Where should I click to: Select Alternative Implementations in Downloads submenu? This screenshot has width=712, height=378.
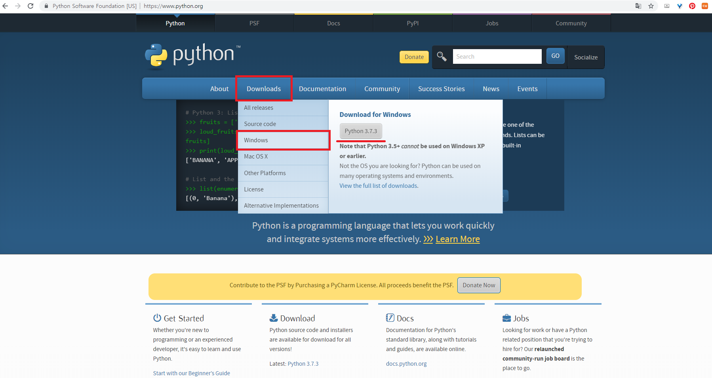tap(283, 206)
